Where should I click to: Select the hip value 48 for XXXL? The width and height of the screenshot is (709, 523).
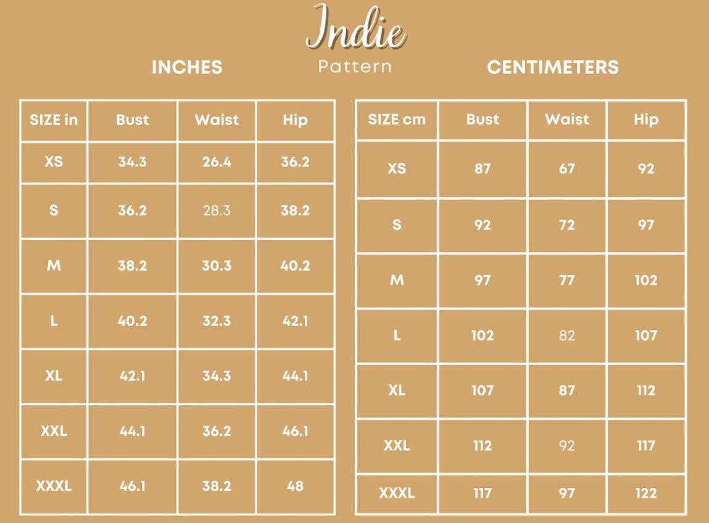coord(295,486)
